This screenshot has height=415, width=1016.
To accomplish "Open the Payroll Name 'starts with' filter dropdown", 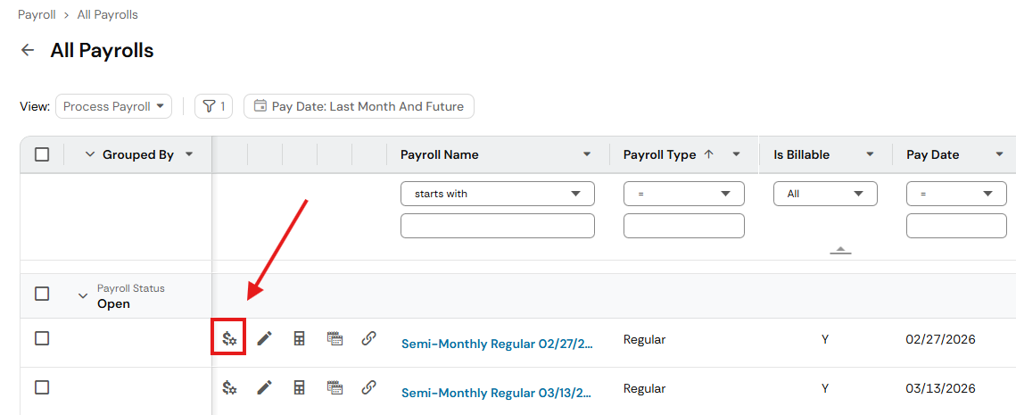I will tap(498, 194).
